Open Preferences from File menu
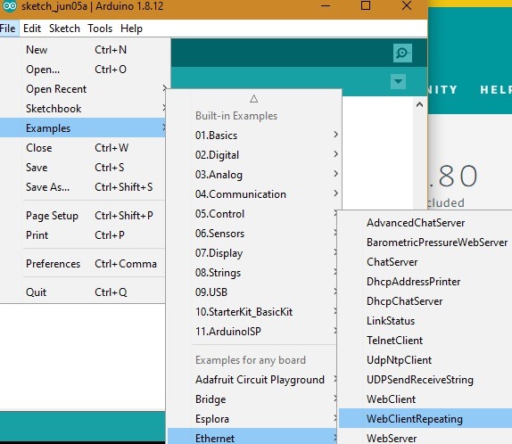This screenshot has height=444, width=512. [x=83, y=264]
